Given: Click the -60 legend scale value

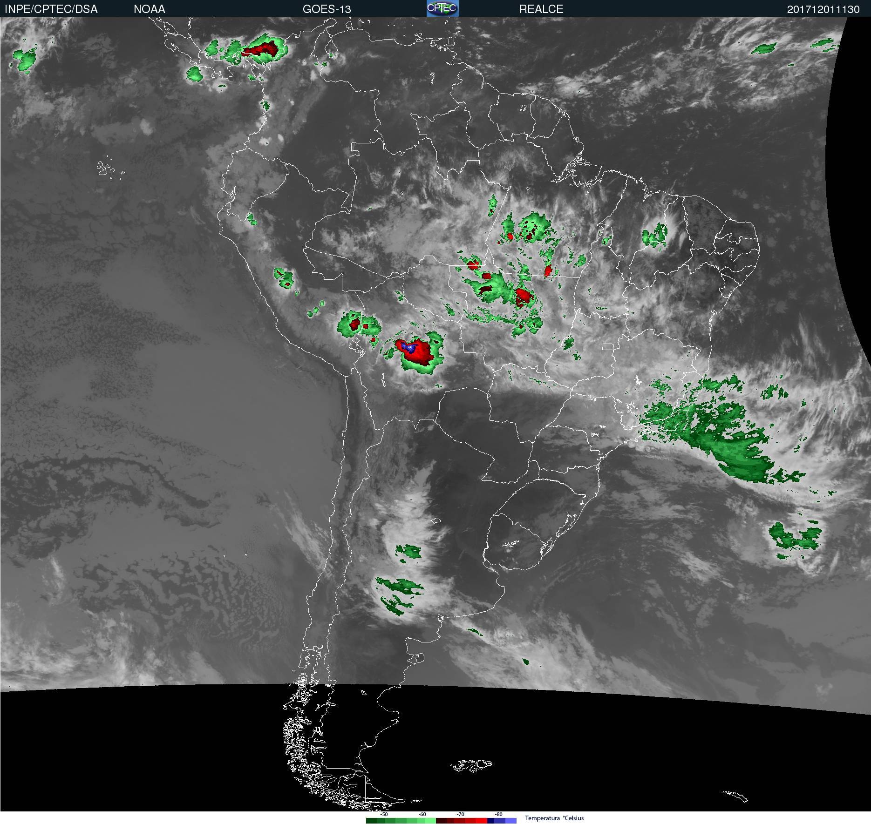Looking at the screenshot, I should coord(422,814).
